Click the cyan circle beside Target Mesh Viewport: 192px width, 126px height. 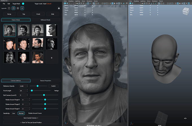(23, 4)
